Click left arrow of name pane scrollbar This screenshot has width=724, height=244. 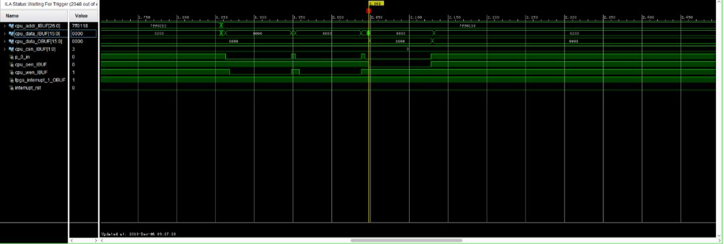(x=71, y=240)
